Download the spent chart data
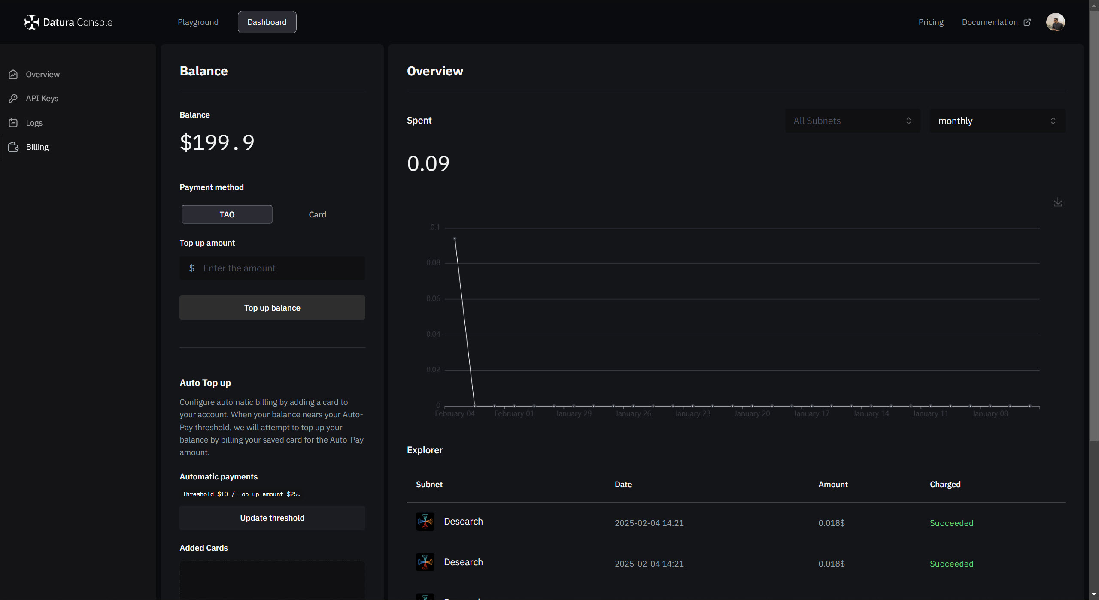Image resolution: width=1099 pixels, height=600 pixels. [1058, 202]
